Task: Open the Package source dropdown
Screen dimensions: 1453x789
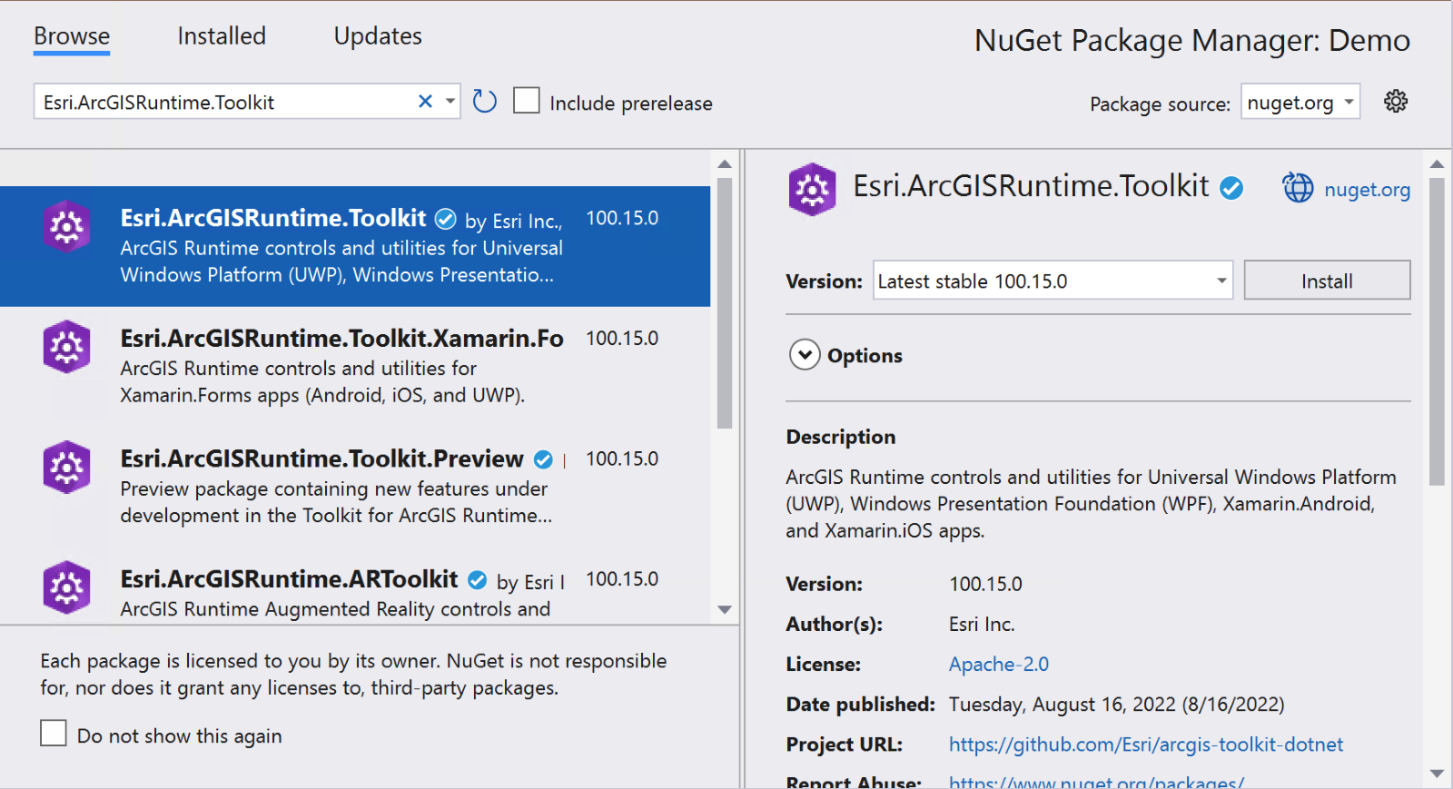Action: (x=1300, y=103)
